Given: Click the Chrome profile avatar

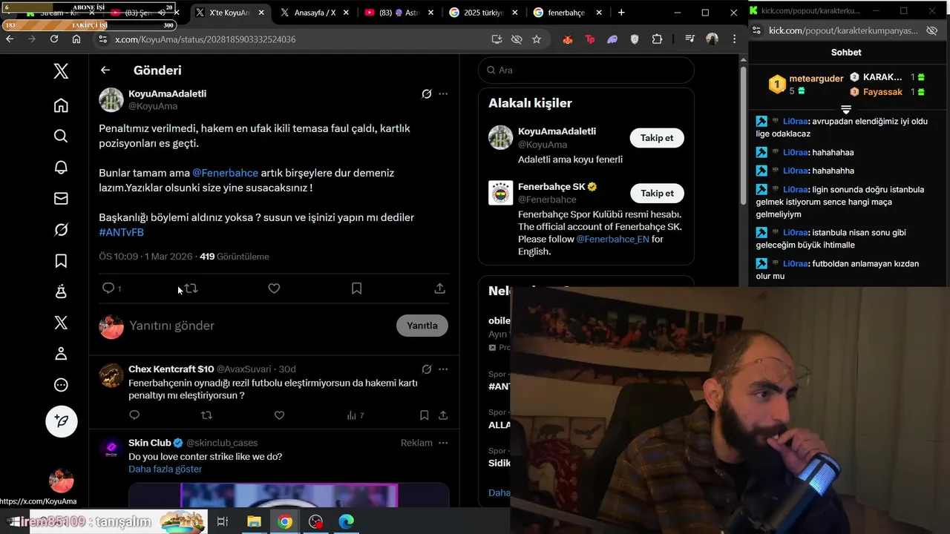Looking at the screenshot, I should click(712, 39).
